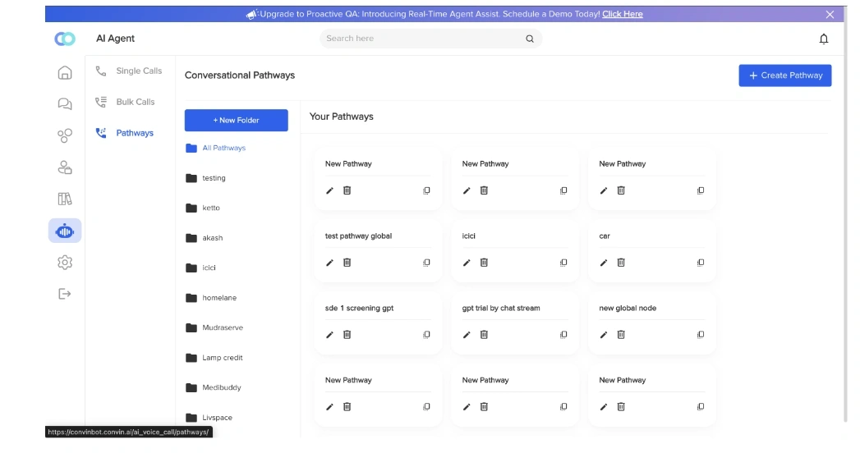Screen dimensions: 860x453
Task: Select the AI Agent robot sidebar icon
Action: [65, 231]
